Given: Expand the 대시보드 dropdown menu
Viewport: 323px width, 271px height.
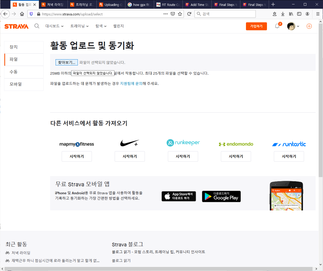Looking at the screenshot, I should click(54, 26).
